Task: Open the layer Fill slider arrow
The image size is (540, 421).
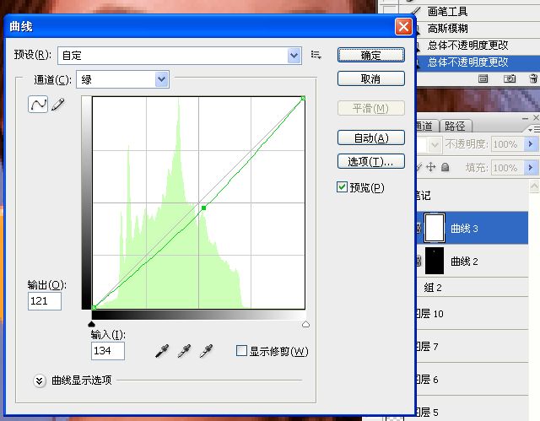Action: point(531,168)
